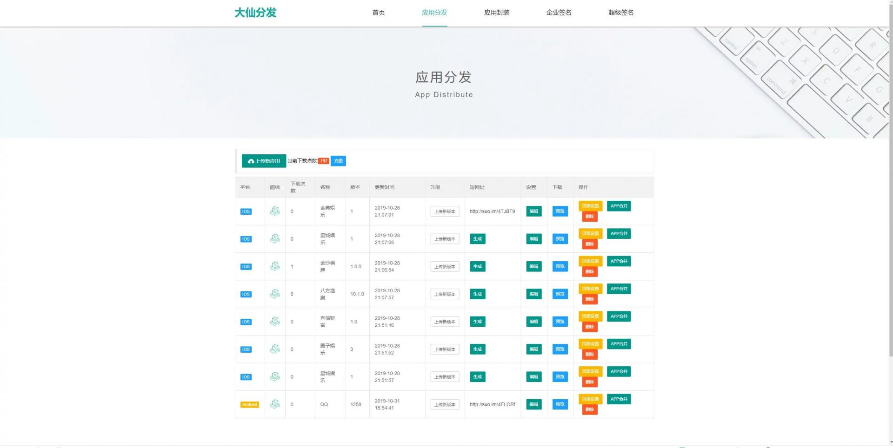Click the 八方渔樂 app icon
The width and height of the screenshot is (893, 448).
(x=275, y=294)
